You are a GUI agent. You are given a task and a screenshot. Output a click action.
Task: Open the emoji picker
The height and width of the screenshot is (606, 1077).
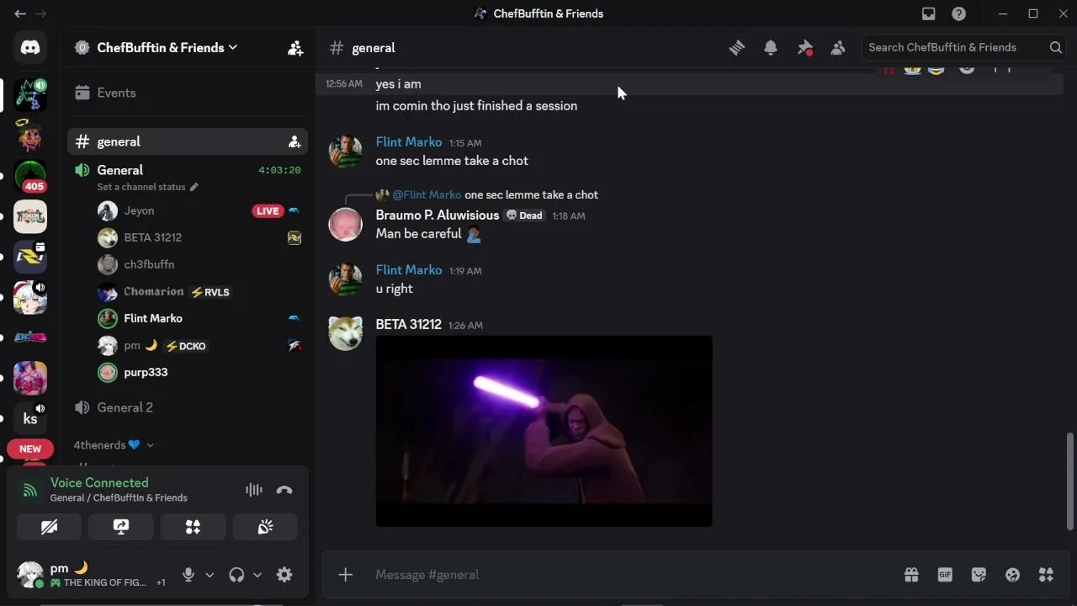[x=1012, y=575]
